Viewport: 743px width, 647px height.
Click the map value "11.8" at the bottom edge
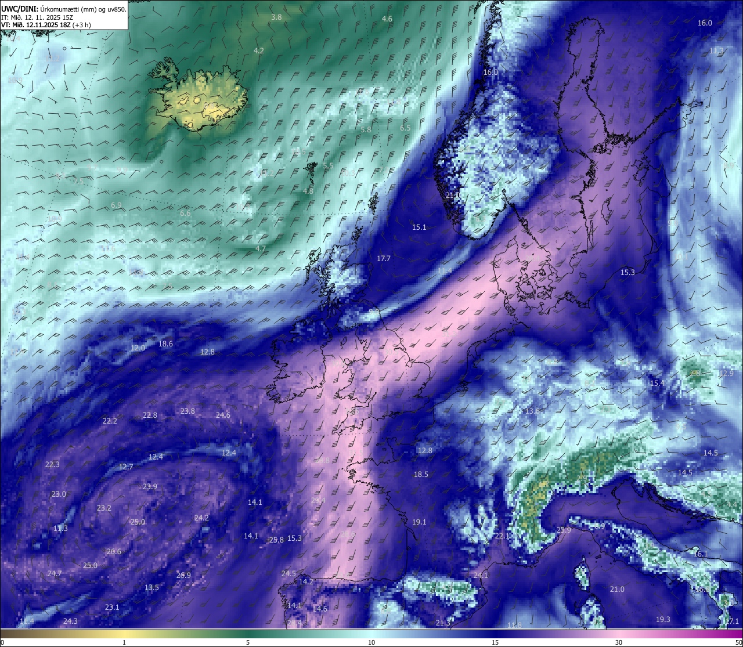tap(514, 626)
